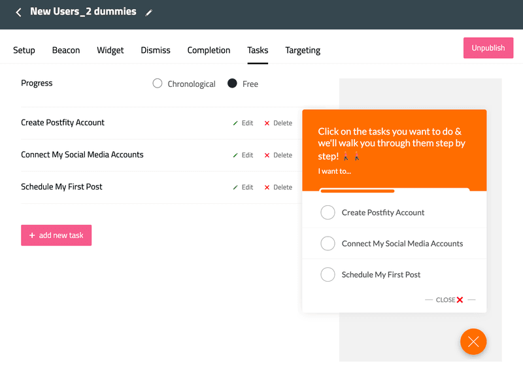The height and width of the screenshot is (379, 523).
Task: Unpublish the New Users checklist
Action: 488,48
